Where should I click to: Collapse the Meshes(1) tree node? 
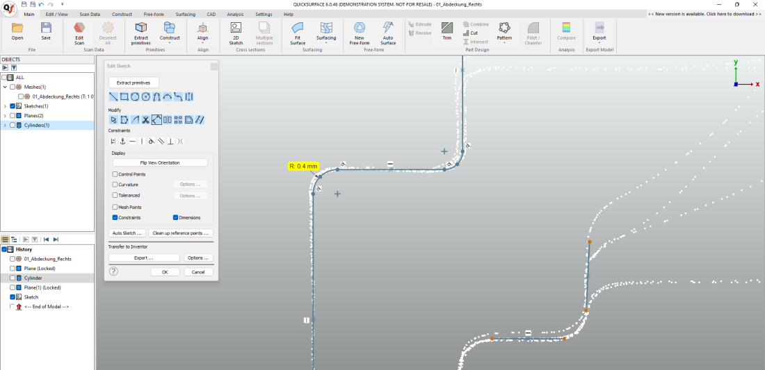coord(5,87)
